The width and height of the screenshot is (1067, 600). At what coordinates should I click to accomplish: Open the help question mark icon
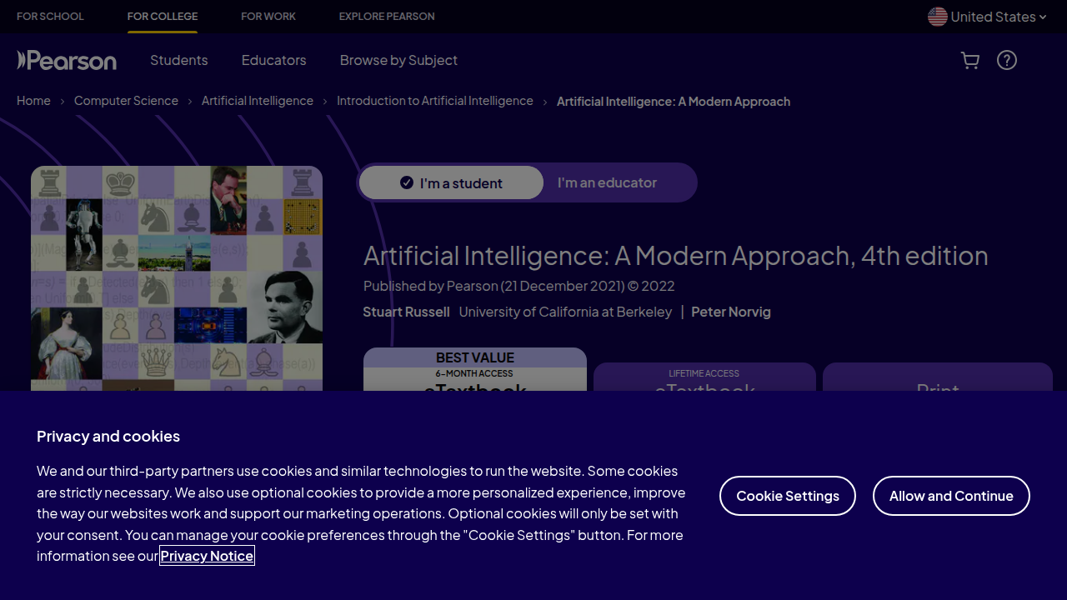[1007, 60]
